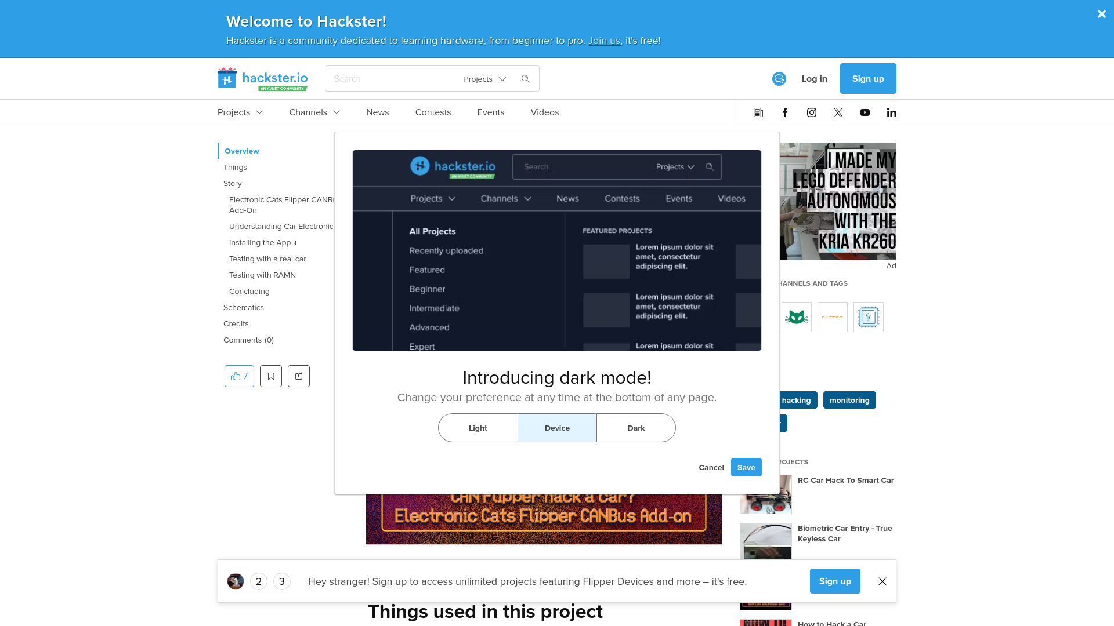This screenshot has width=1114, height=626.
Task: Open RC Car Hack To Smart Car project
Action: click(x=846, y=480)
